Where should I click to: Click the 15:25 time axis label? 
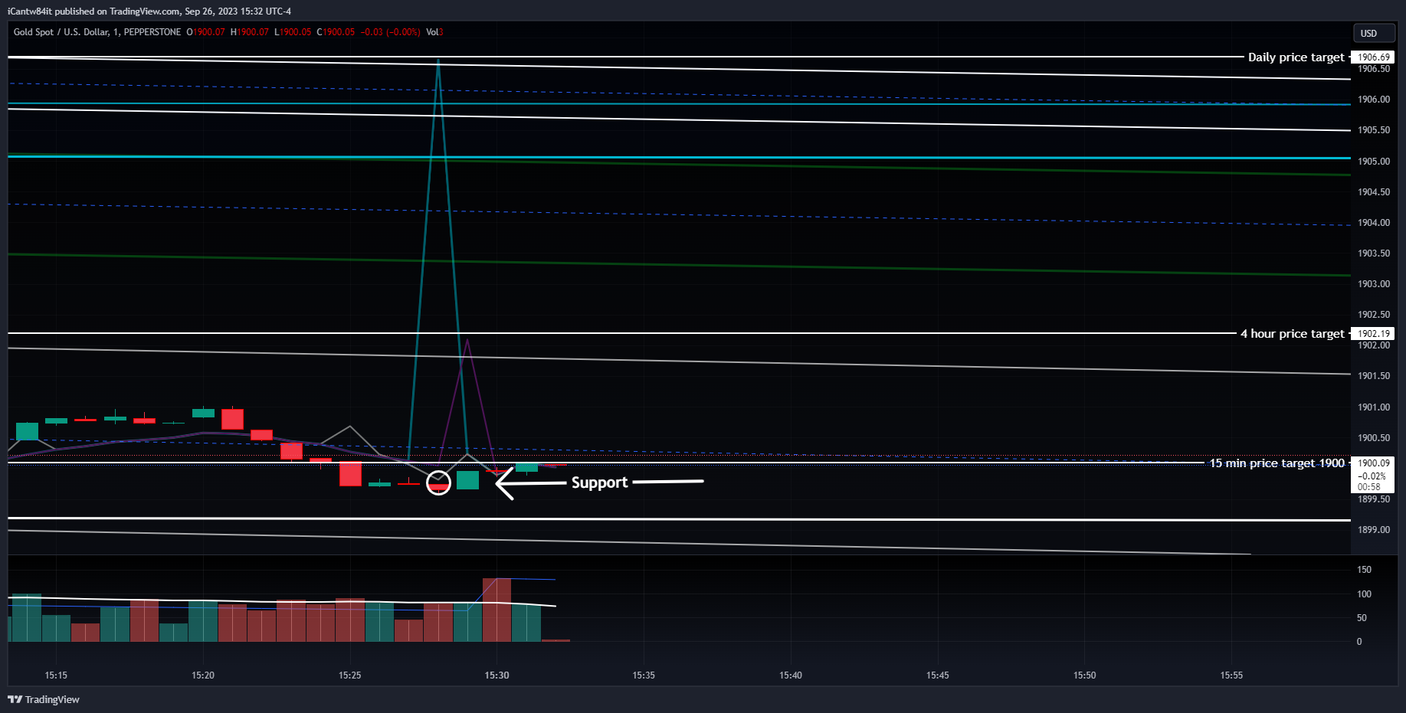pyautogui.click(x=350, y=675)
